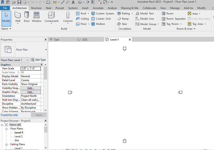Select the Roof tool

(81, 13)
